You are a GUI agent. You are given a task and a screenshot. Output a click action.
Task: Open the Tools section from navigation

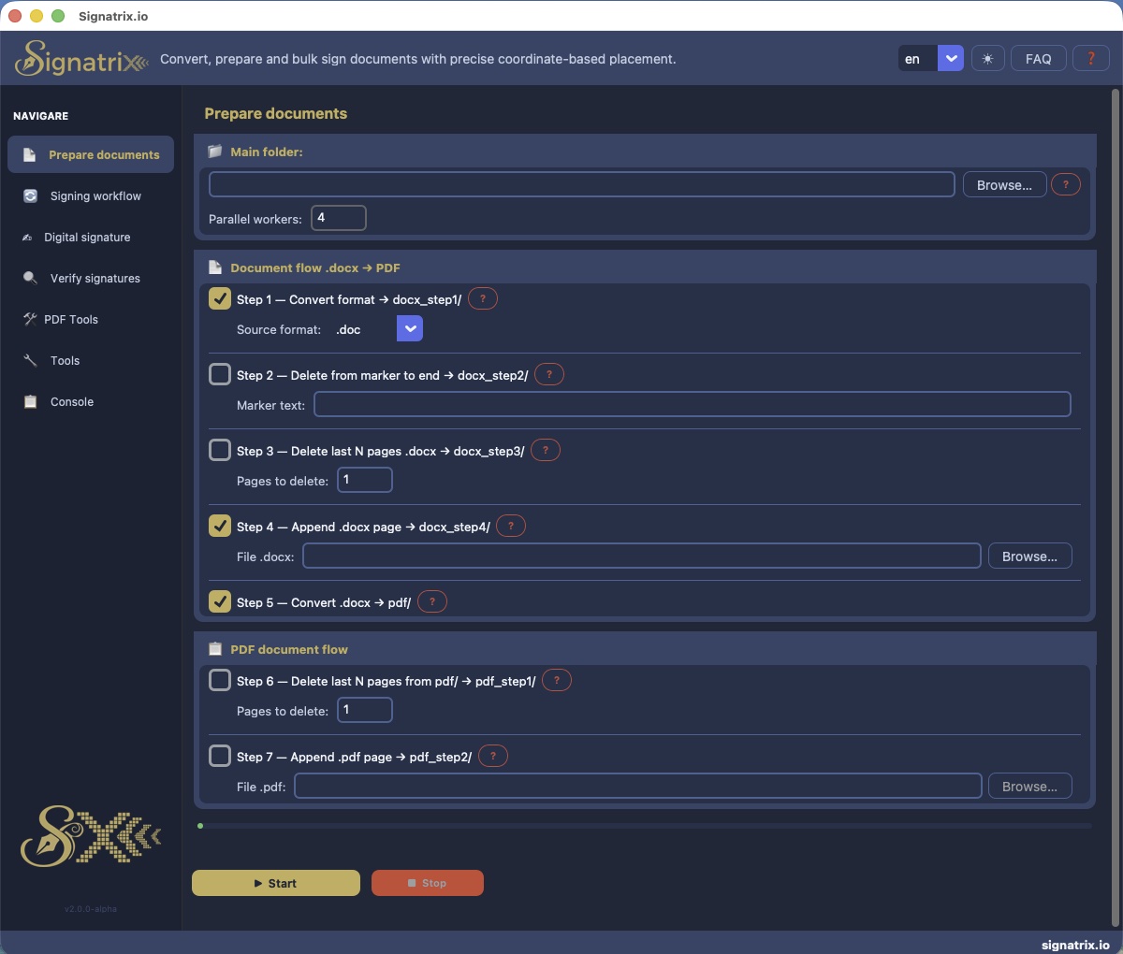click(x=65, y=360)
